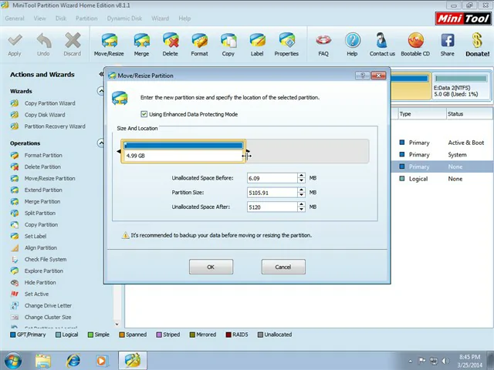Screen dimensions: 494x370
Task: Click the blue partition size bar
Action: pyautogui.click(x=184, y=146)
